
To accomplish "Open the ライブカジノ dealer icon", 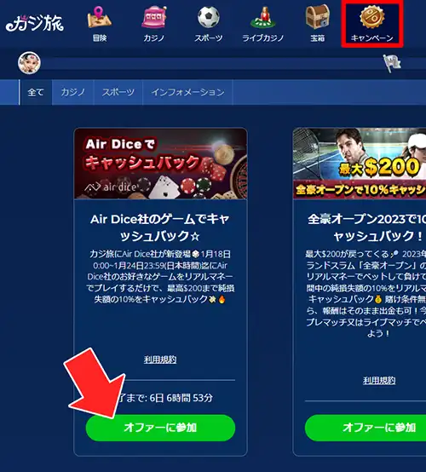I will coord(263,17).
